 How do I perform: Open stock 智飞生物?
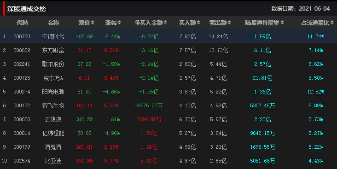[53, 105]
